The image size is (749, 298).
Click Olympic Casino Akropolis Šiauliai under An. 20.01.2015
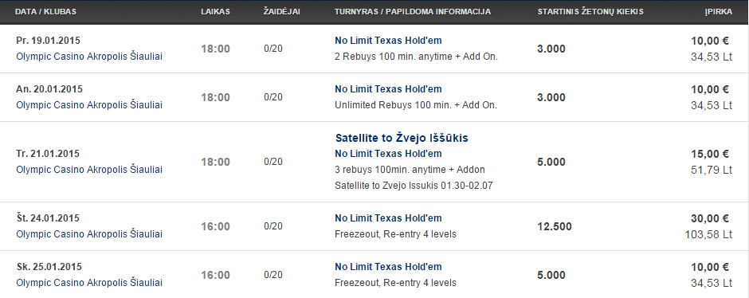pos(89,105)
